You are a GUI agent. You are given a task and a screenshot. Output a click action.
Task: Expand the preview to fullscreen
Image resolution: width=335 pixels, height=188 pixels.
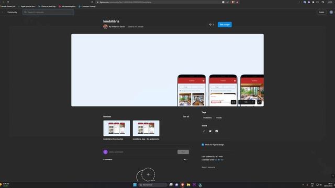coord(259,102)
